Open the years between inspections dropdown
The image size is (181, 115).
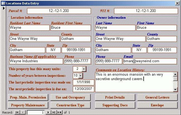[x=80, y=76]
